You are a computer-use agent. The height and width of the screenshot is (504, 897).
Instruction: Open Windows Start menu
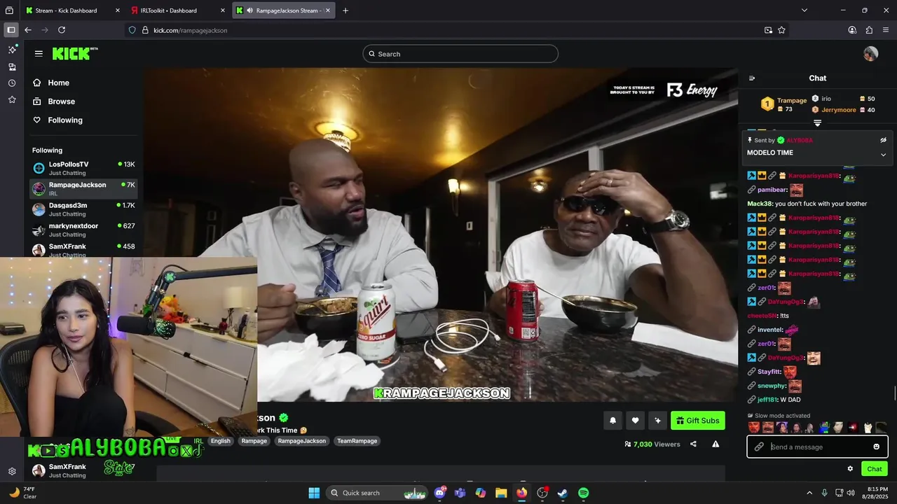pos(314,493)
